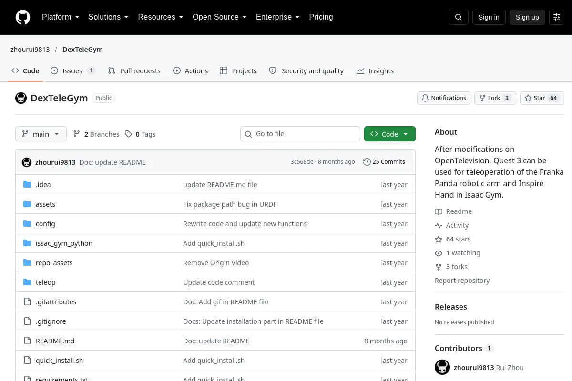
Task: Expand the Resources menu
Action: coord(161,17)
